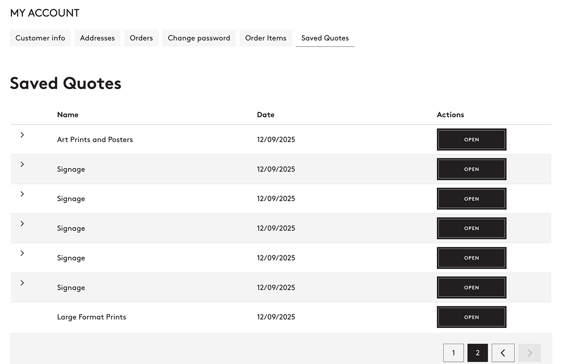Click Open for the last Signage quote
The image size is (563, 364).
tap(471, 288)
